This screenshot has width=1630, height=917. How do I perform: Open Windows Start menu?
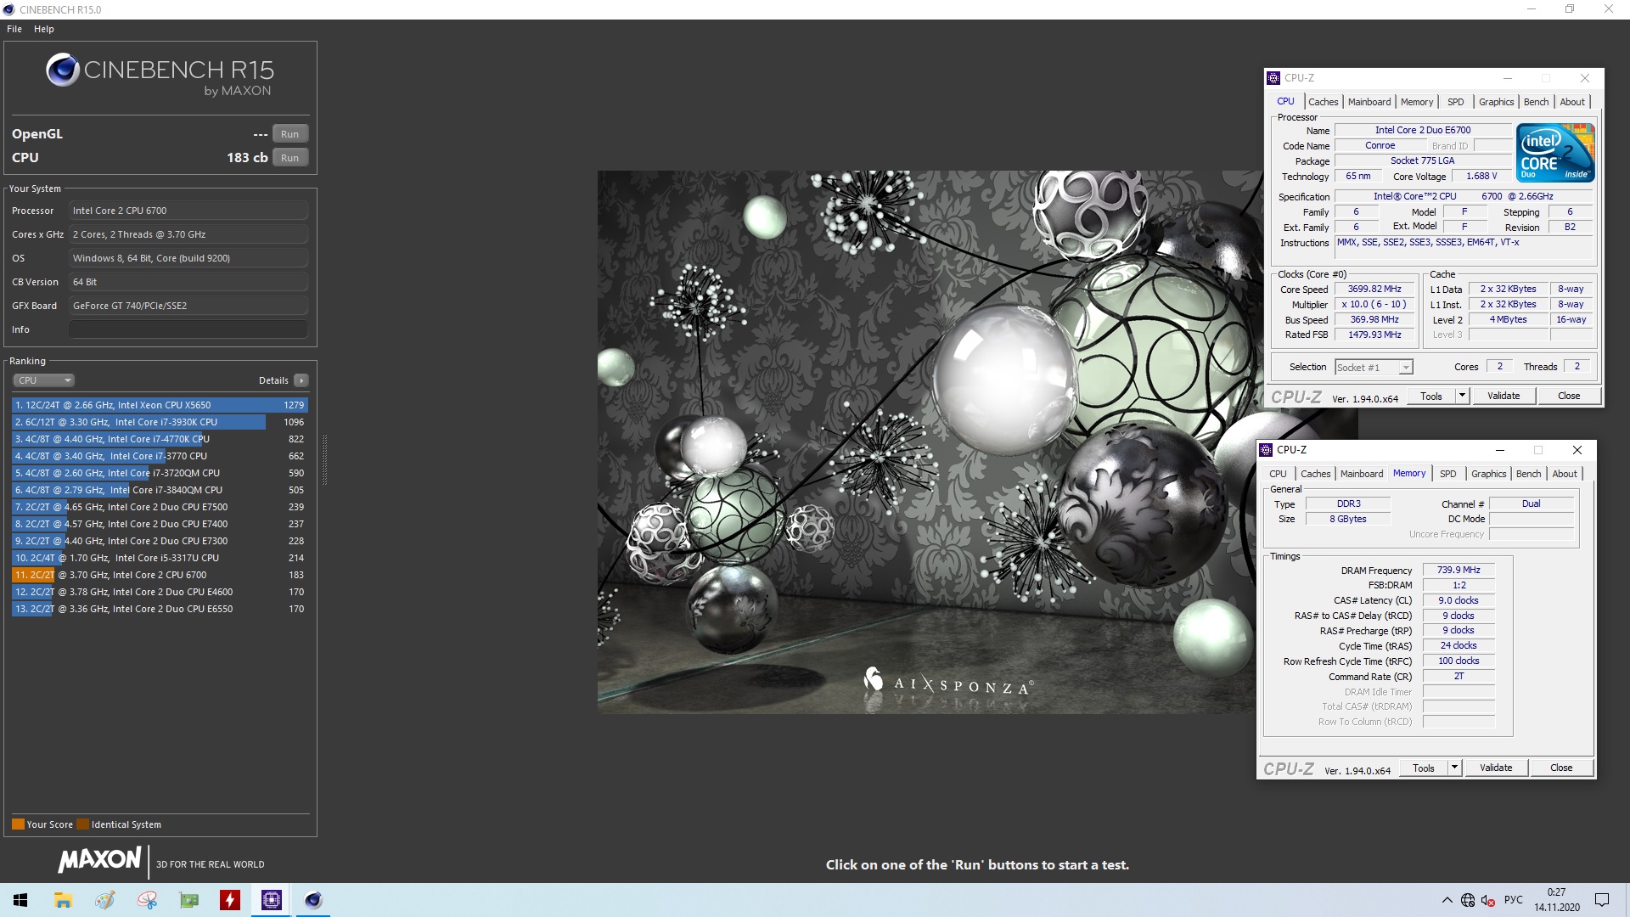pos(20,900)
